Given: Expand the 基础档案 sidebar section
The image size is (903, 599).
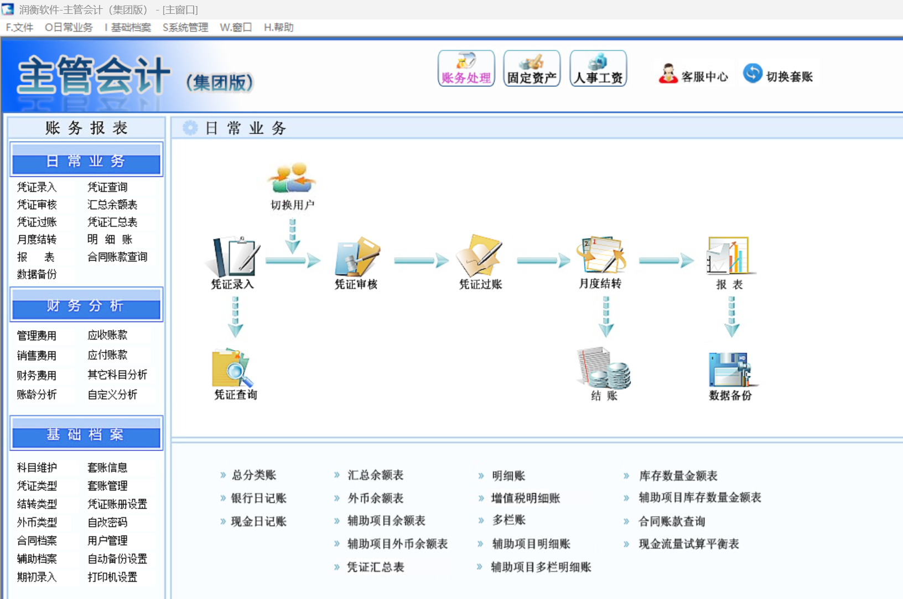Looking at the screenshot, I should pos(86,434).
